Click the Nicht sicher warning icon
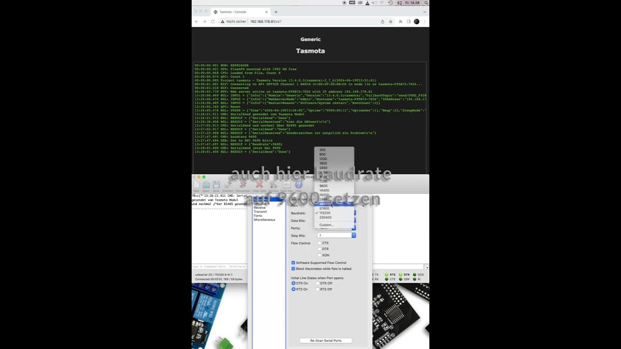 (x=223, y=21)
